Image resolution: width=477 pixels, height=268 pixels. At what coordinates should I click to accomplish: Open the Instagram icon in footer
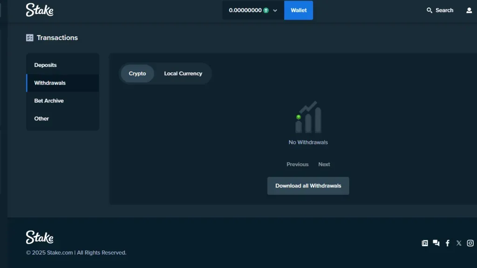(x=470, y=243)
